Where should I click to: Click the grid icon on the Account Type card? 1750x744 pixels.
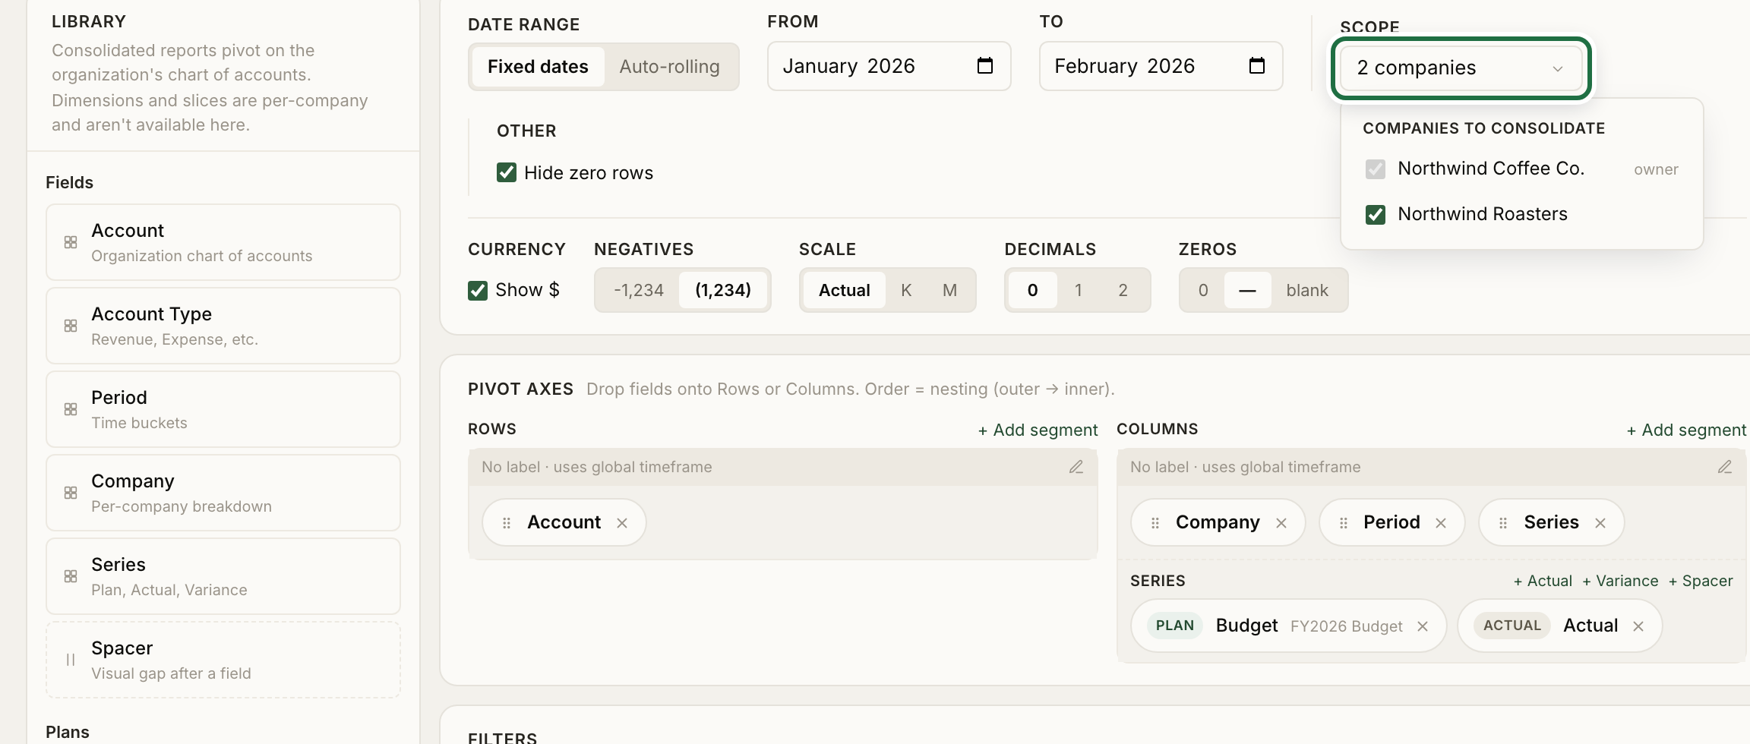click(71, 326)
